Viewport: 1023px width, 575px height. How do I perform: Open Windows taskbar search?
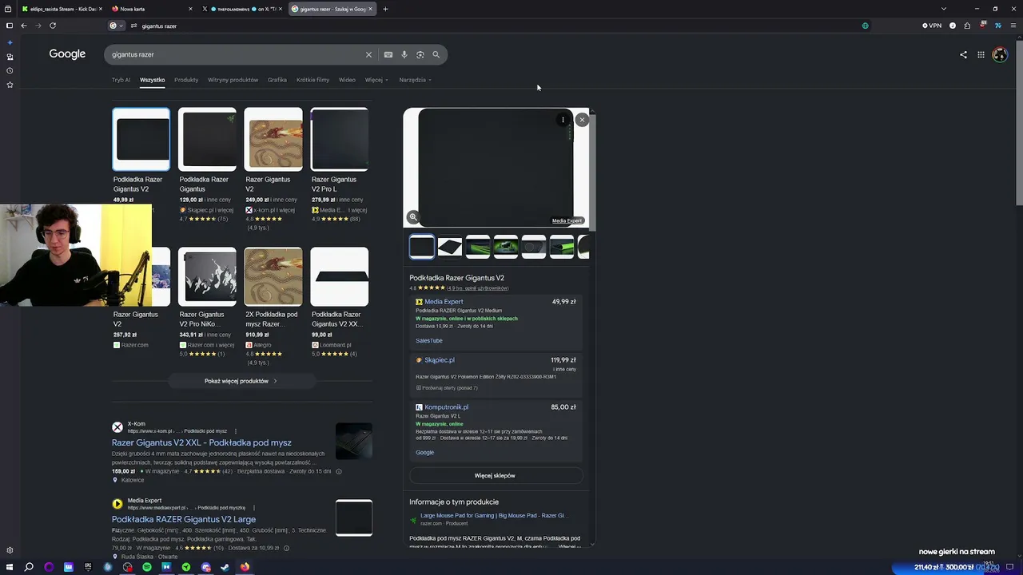click(29, 567)
